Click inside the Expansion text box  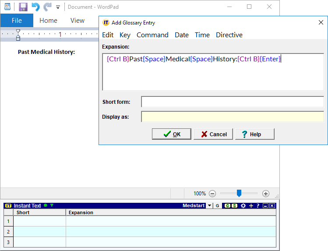tap(213, 72)
